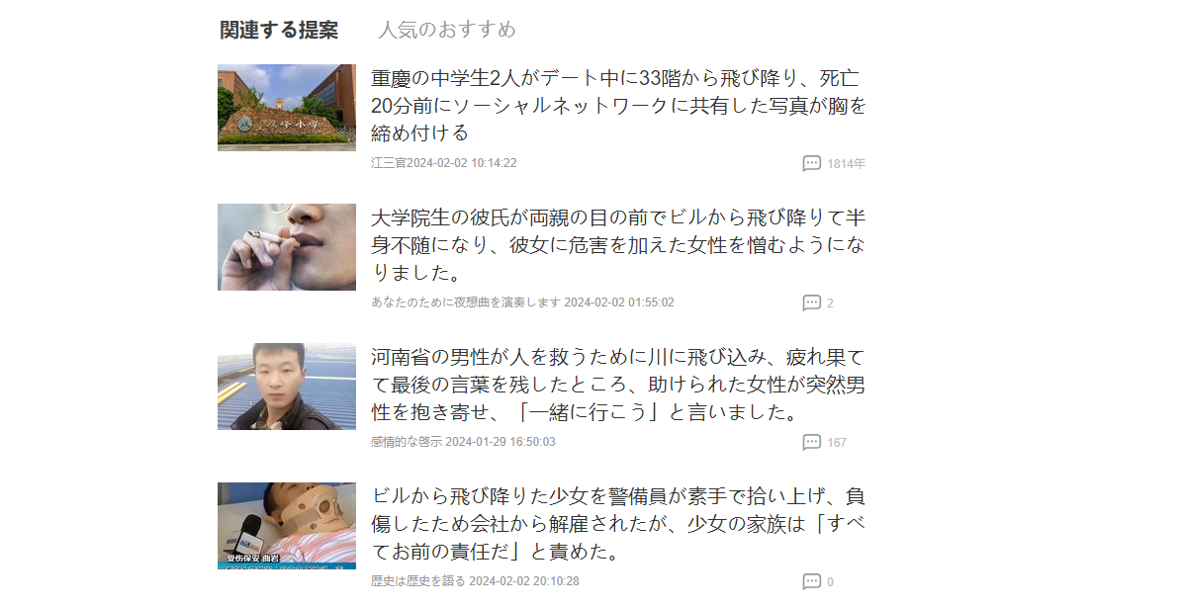The image size is (1185, 607).
Task: Click author 歴史は歴史を語る
Action: pos(418,581)
